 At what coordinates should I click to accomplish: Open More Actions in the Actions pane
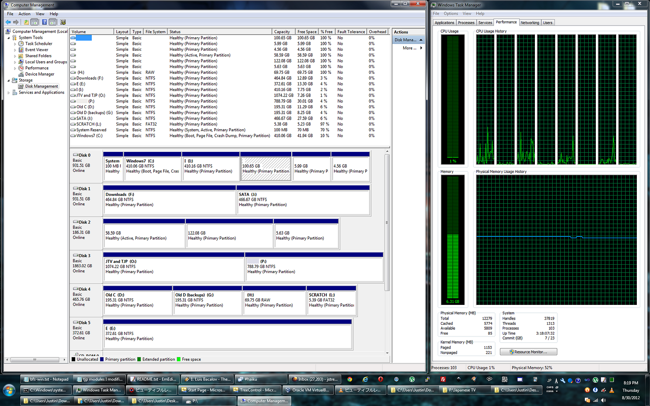tap(409, 48)
